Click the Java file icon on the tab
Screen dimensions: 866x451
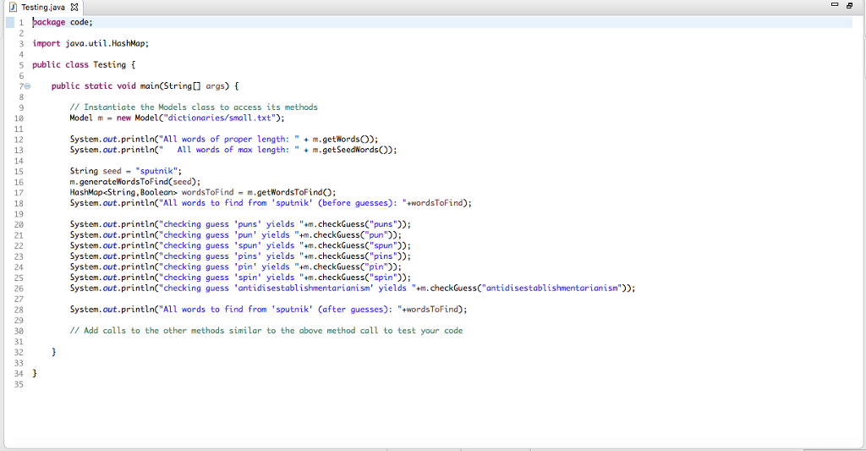(x=11, y=7)
